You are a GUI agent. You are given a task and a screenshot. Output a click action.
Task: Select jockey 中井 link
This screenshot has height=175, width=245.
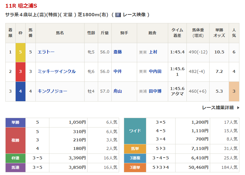[x=118, y=71]
